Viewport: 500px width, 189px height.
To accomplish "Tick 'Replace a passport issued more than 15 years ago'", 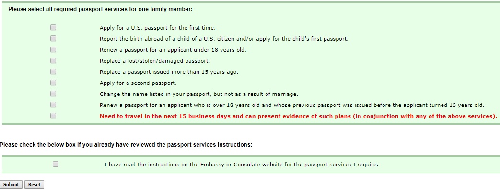I will click(53, 71).
